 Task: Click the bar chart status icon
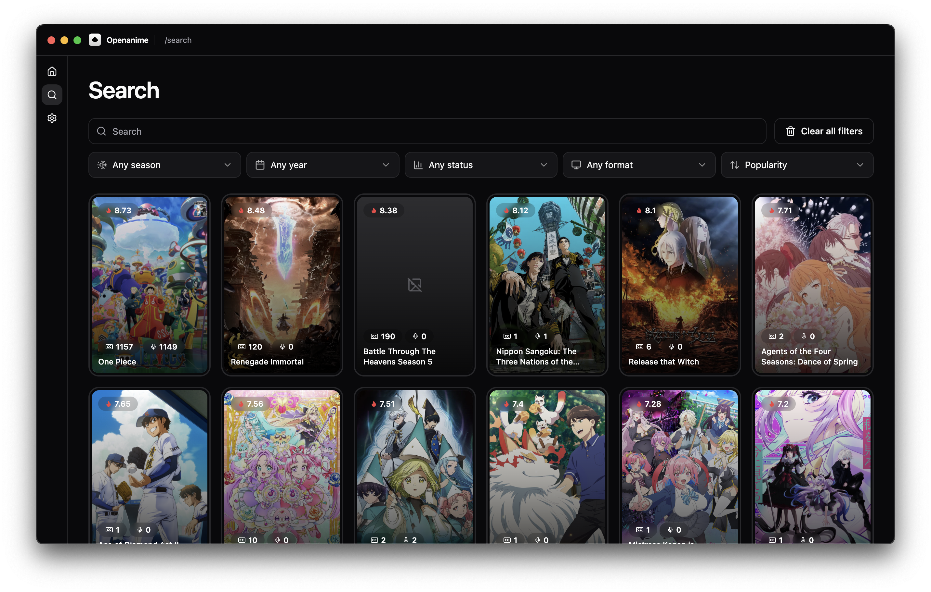tap(418, 165)
